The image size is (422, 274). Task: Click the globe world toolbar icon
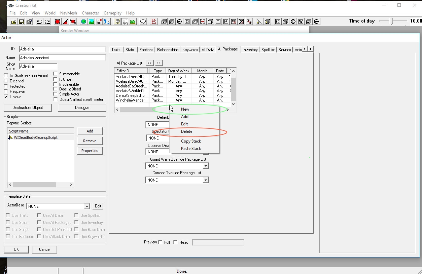point(83,22)
